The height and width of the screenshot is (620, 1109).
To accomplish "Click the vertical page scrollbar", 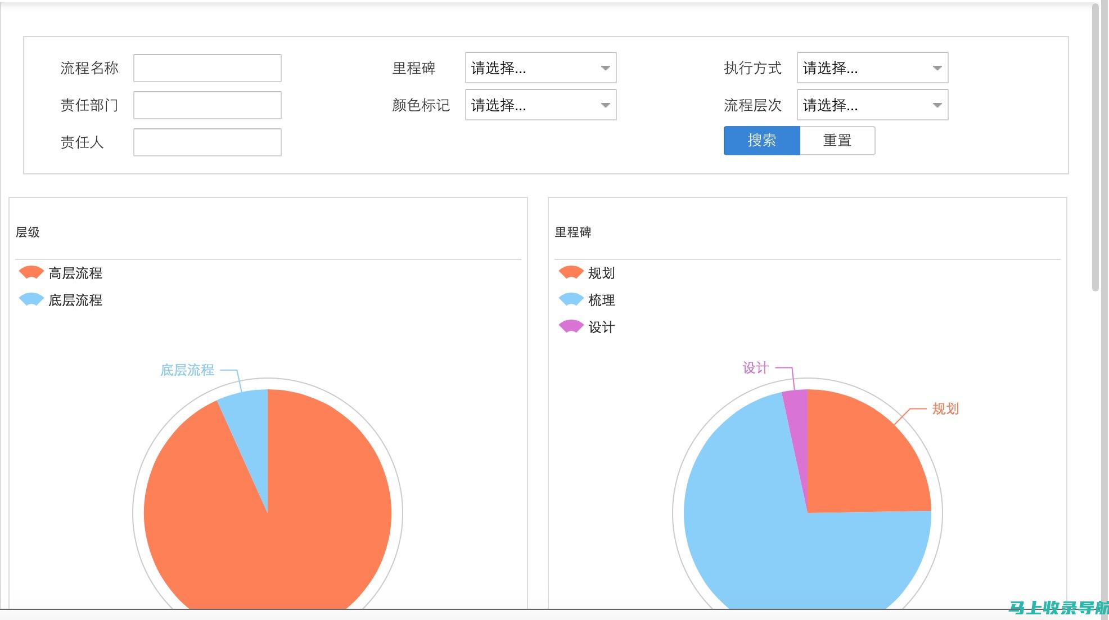I will coord(1095,147).
